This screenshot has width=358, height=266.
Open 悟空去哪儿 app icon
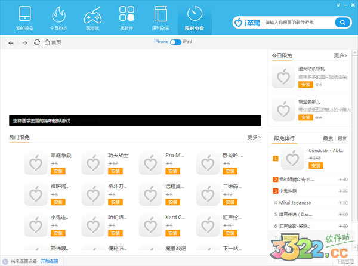[283, 110]
